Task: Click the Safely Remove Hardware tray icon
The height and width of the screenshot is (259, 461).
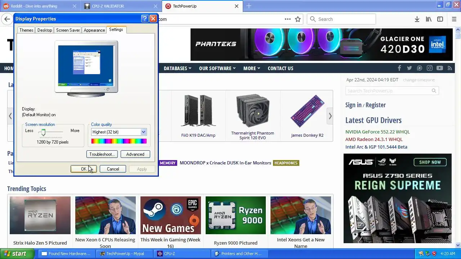Action: tap(428, 254)
